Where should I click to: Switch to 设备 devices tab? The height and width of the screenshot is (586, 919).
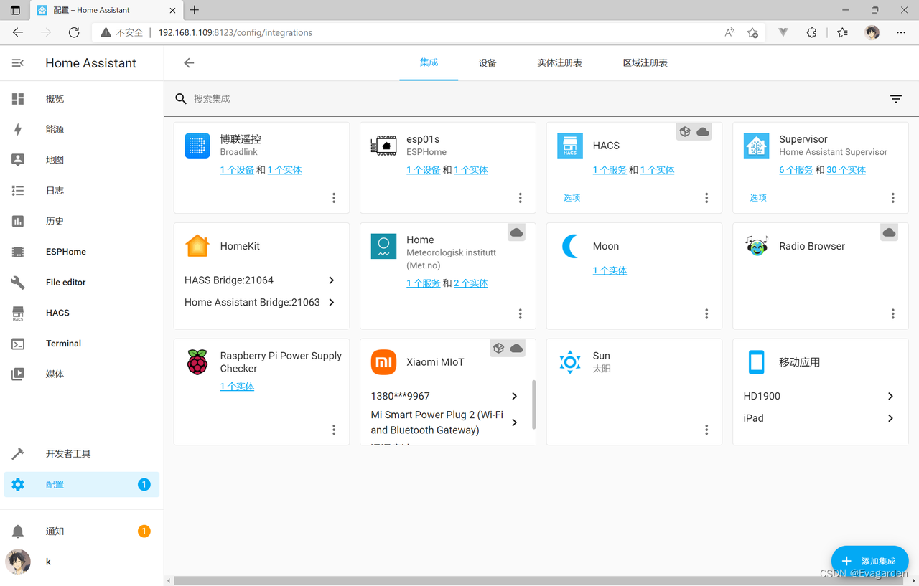point(488,63)
